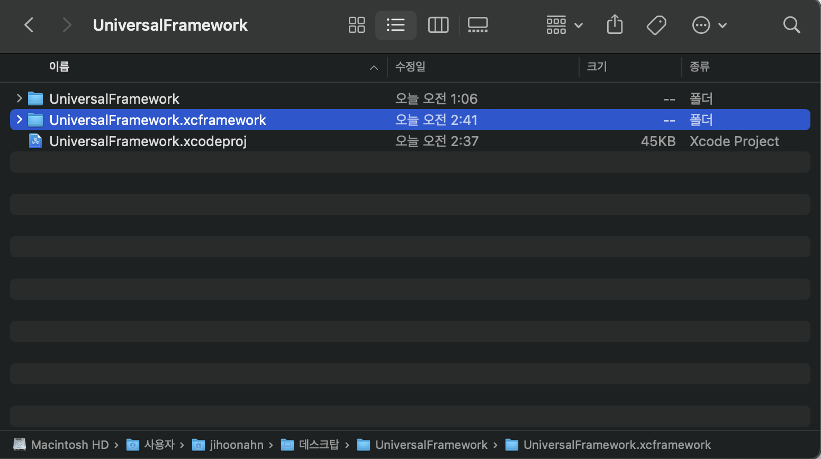Screen dimensions: 821x459
Task: Sort by the 크기 column header
Action: point(597,67)
